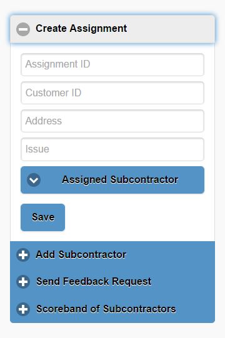Click the Scoreband of Subcontractors label text
The width and height of the screenshot is (225, 338).
106,309
